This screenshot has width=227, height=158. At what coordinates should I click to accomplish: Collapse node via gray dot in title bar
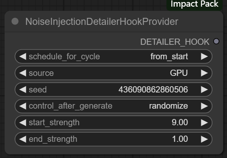click(15, 22)
